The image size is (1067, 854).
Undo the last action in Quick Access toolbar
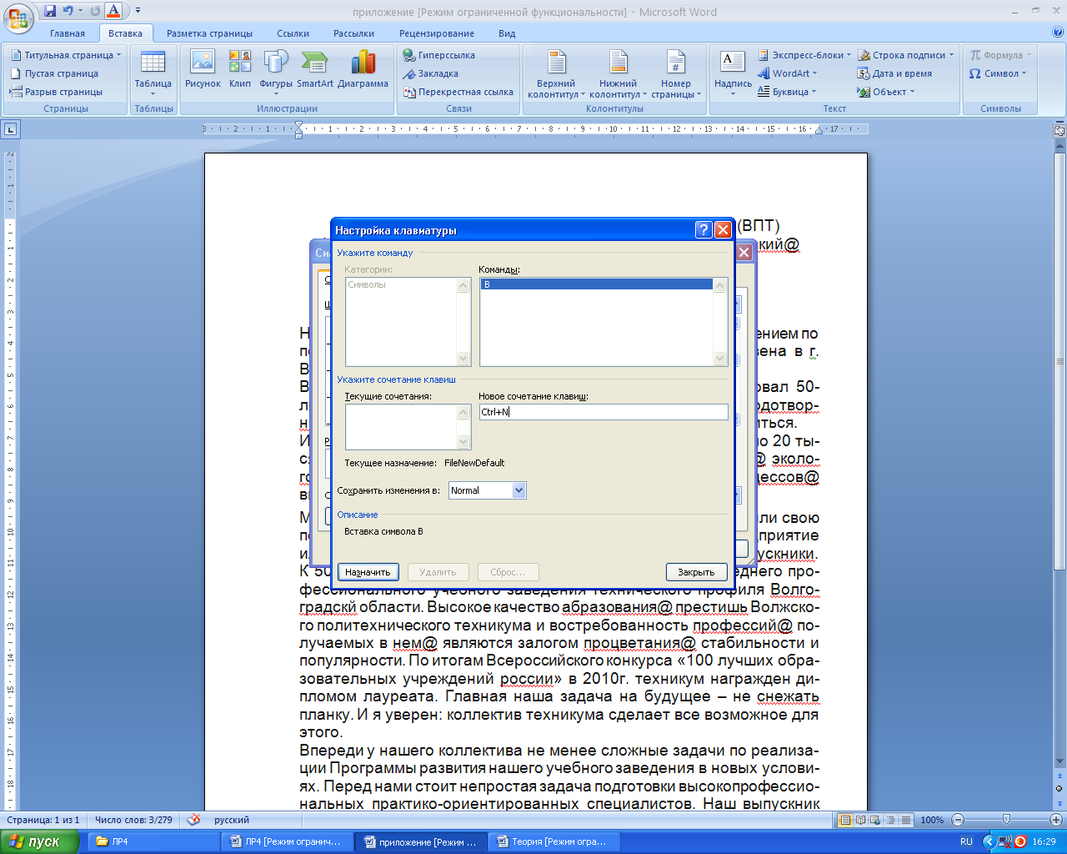[x=68, y=11]
